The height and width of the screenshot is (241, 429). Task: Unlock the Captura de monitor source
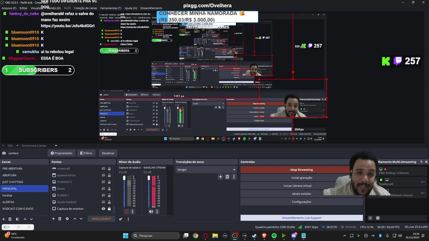click(109, 209)
